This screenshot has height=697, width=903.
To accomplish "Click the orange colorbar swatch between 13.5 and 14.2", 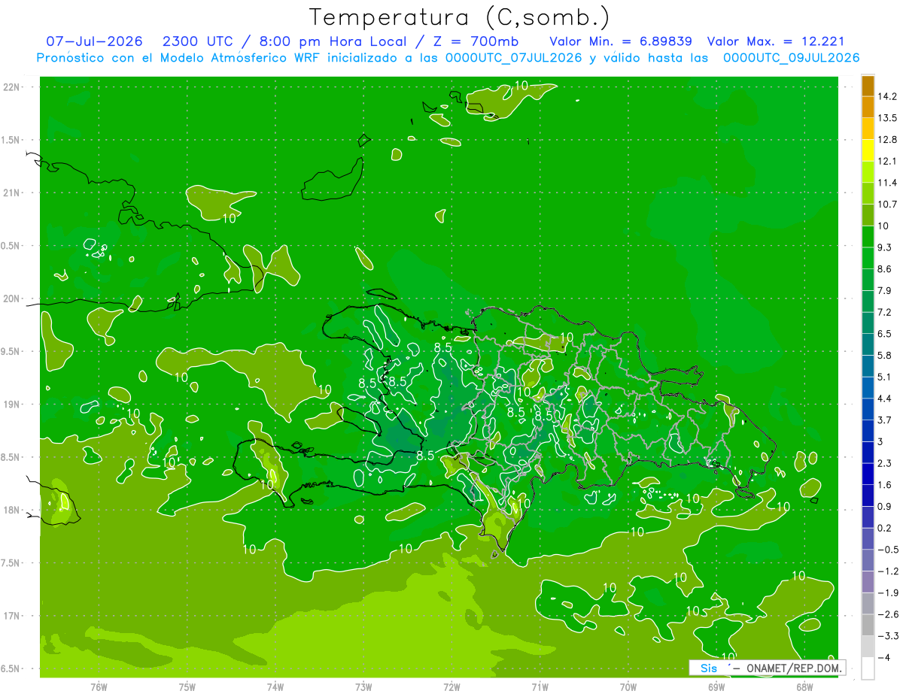I will coord(868,107).
